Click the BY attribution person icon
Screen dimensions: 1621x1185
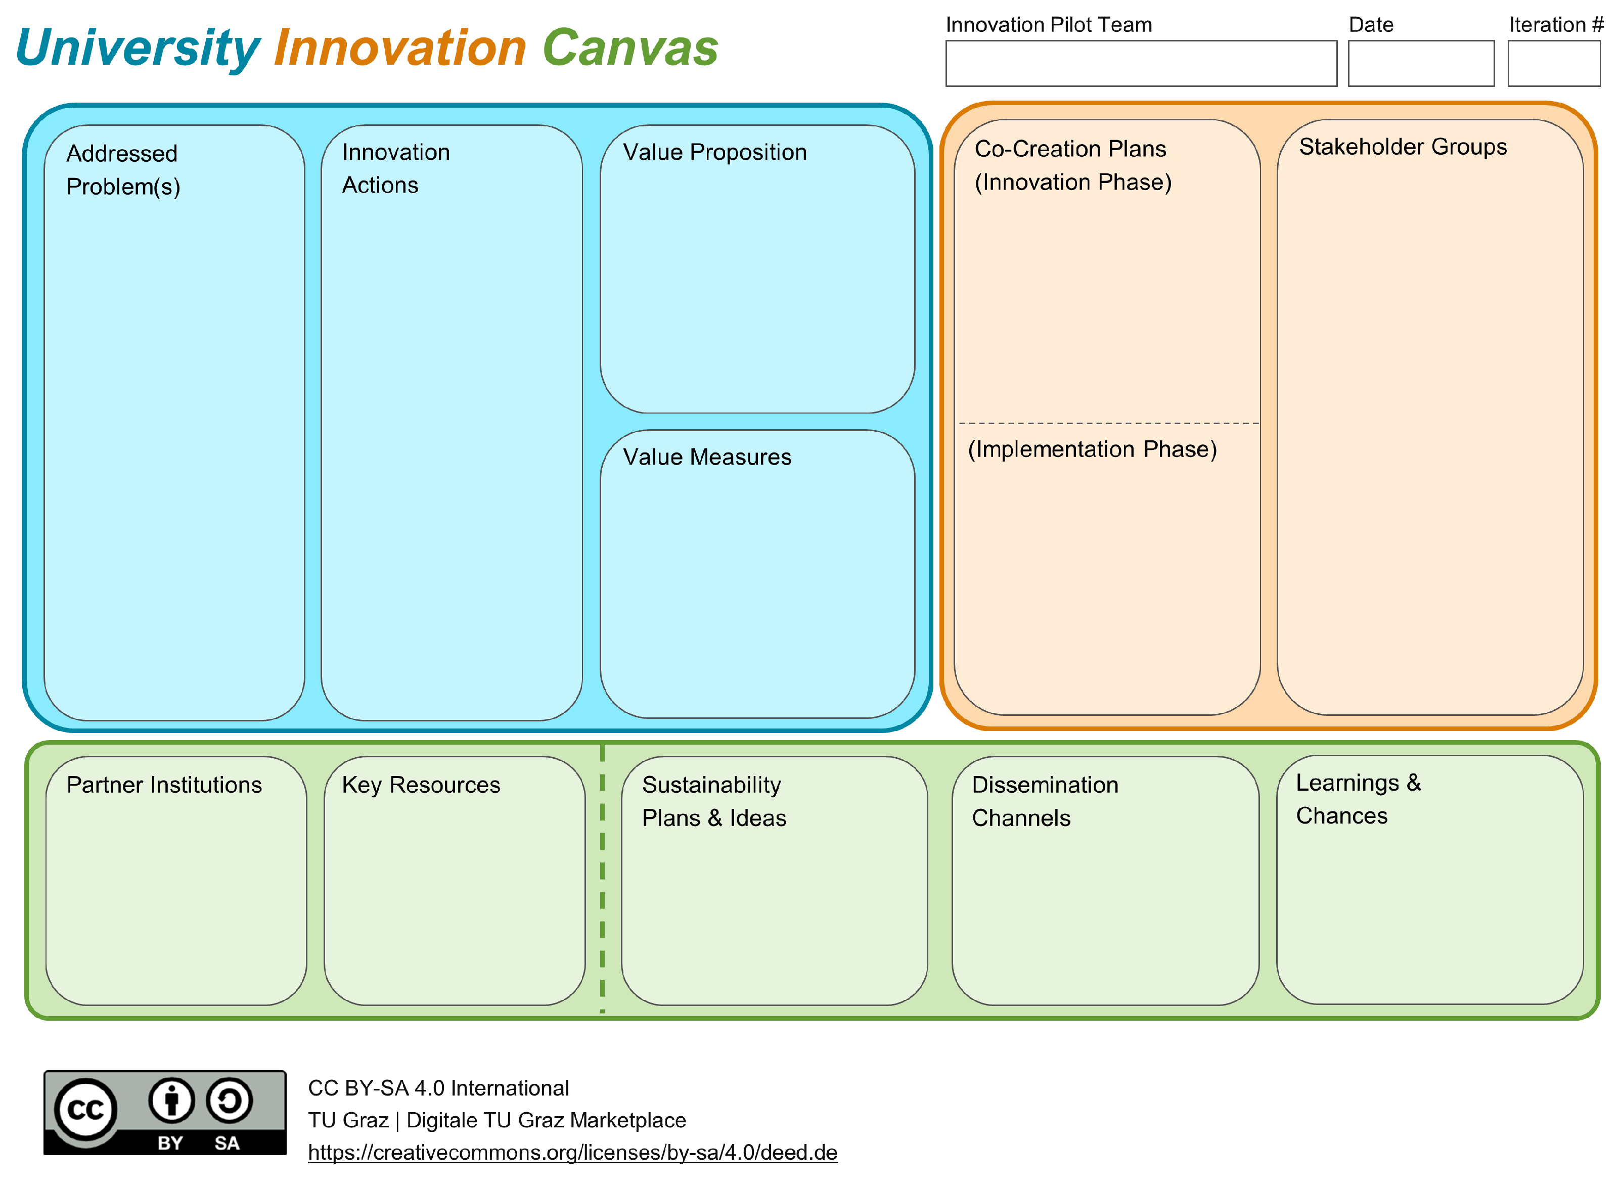[171, 1101]
